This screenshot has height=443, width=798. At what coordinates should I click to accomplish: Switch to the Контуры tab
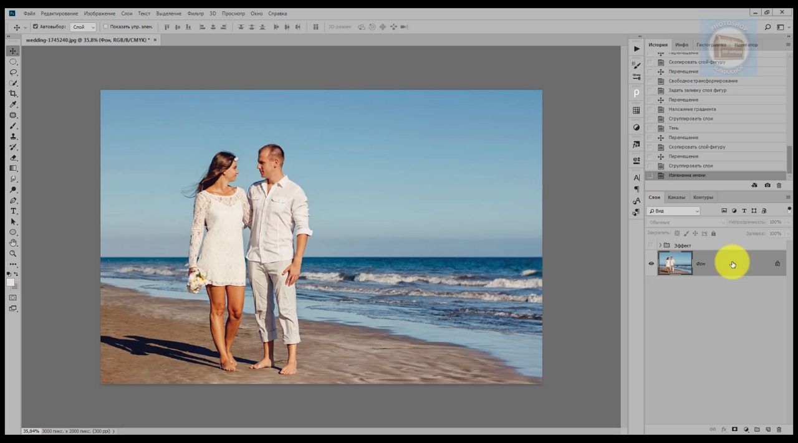(703, 198)
